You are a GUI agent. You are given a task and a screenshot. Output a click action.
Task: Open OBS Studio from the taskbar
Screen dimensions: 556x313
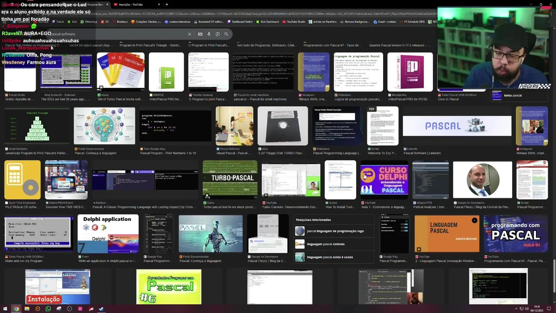69,309
